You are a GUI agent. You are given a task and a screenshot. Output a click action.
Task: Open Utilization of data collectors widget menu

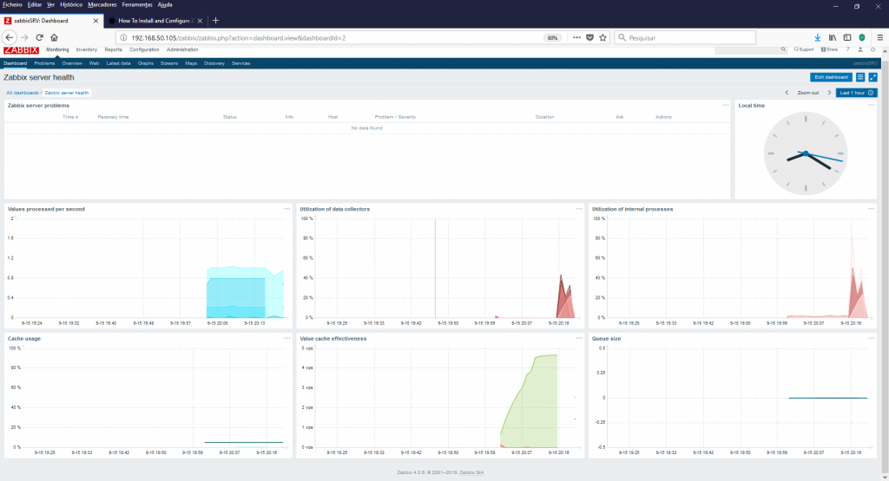(579, 209)
